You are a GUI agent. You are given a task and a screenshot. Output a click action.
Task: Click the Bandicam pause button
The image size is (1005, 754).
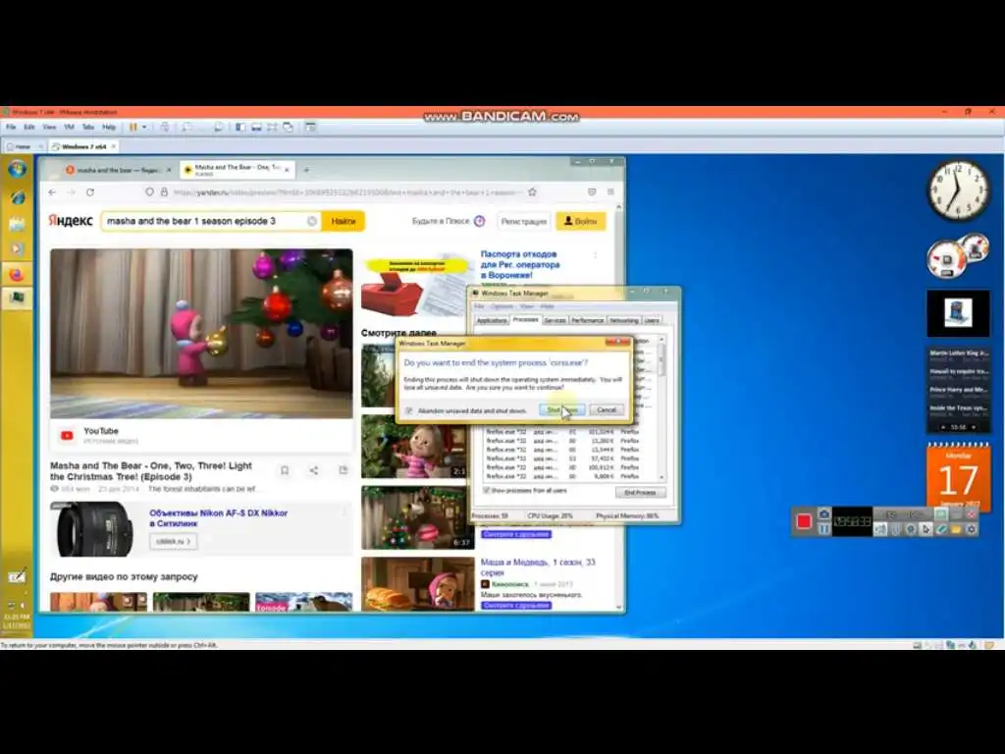pos(824,529)
